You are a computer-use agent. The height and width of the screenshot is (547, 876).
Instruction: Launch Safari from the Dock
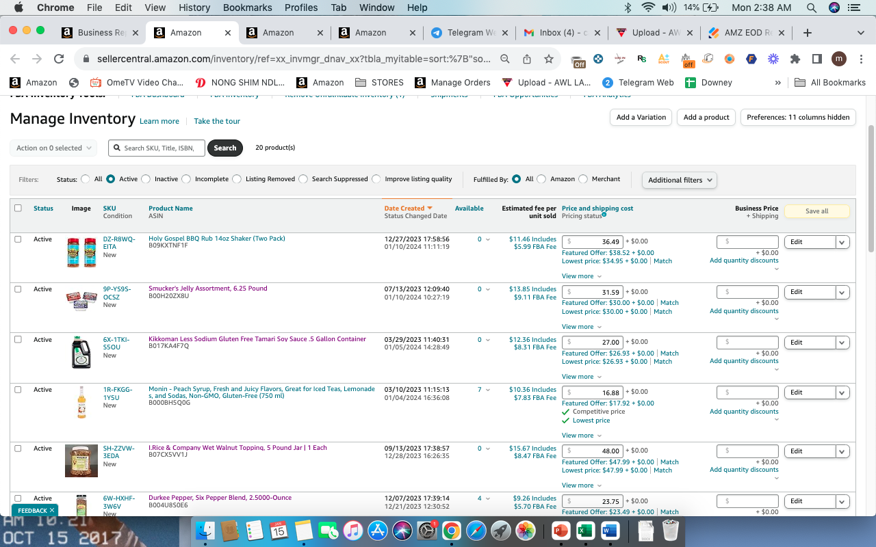(x=476, y=531)
